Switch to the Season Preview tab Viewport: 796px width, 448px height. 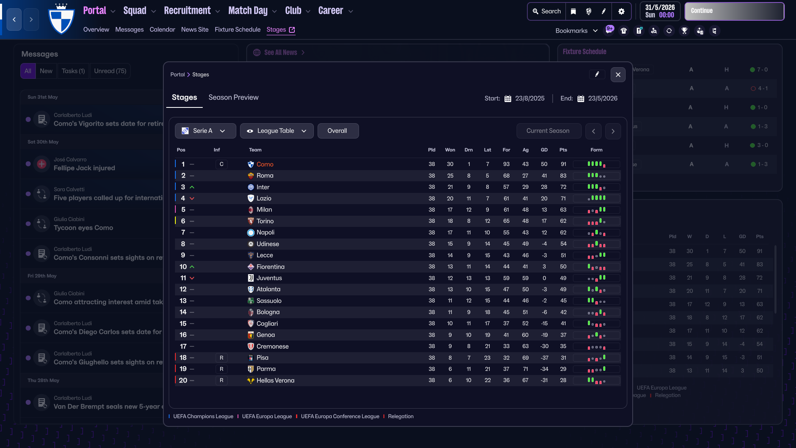(233, 97)
